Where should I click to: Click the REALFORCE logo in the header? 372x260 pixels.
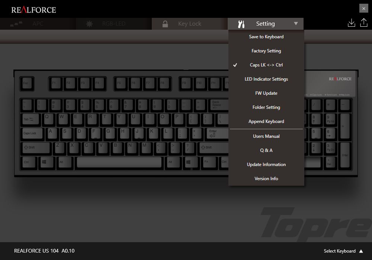click(x=33, y=10)
